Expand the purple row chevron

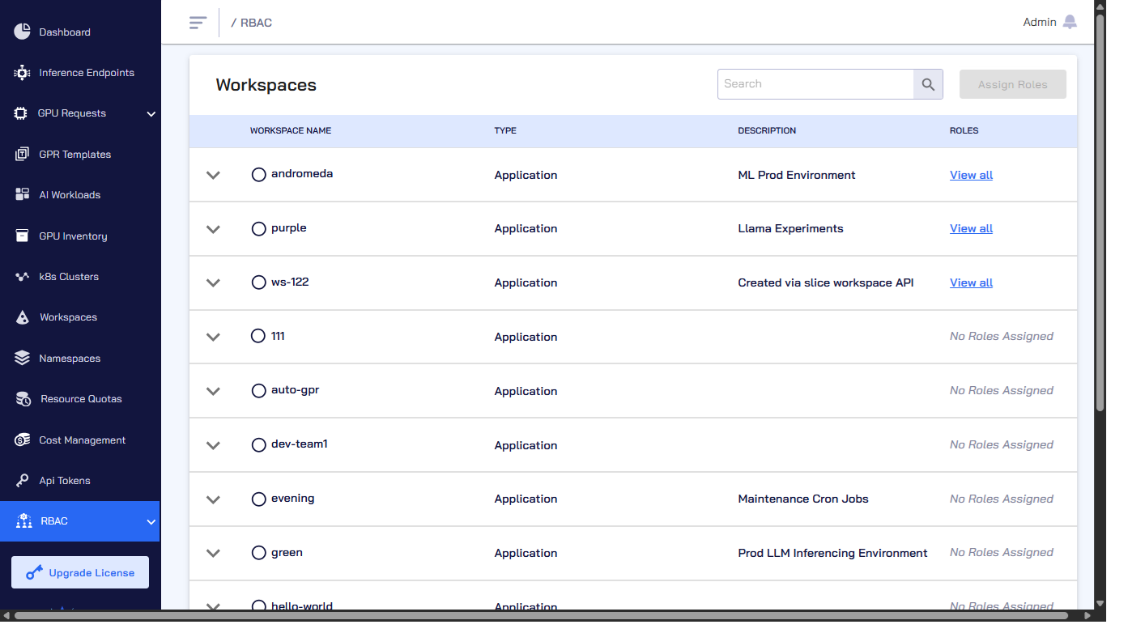[213, 229]
